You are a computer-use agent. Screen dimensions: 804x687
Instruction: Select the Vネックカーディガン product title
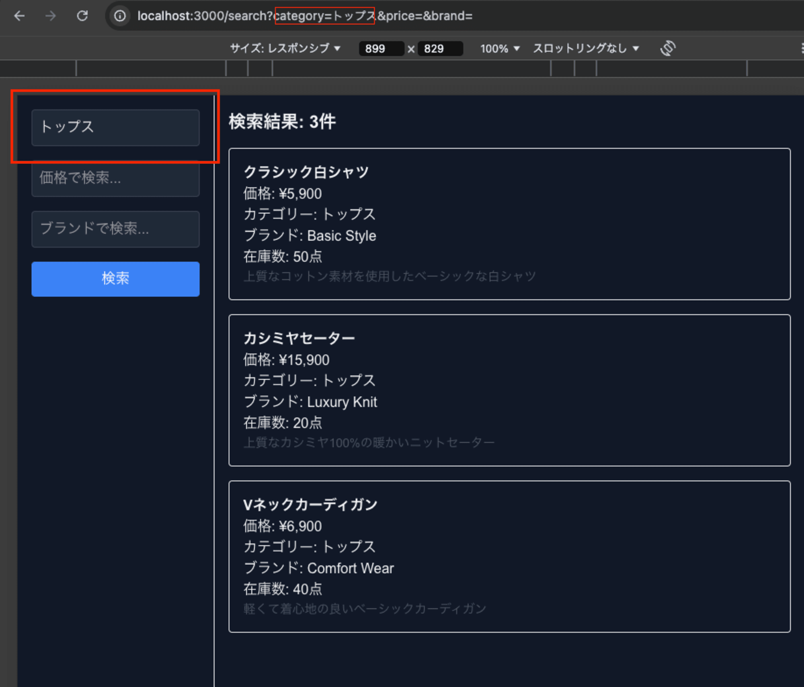(x=310, y=505)
